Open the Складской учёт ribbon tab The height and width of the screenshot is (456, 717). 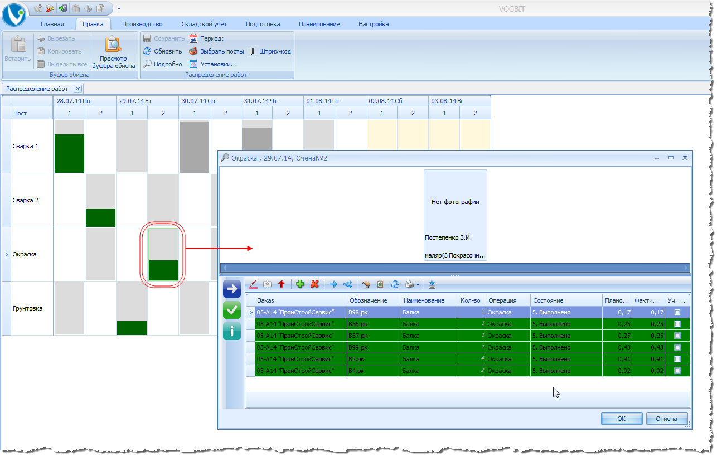coord(204,24)
